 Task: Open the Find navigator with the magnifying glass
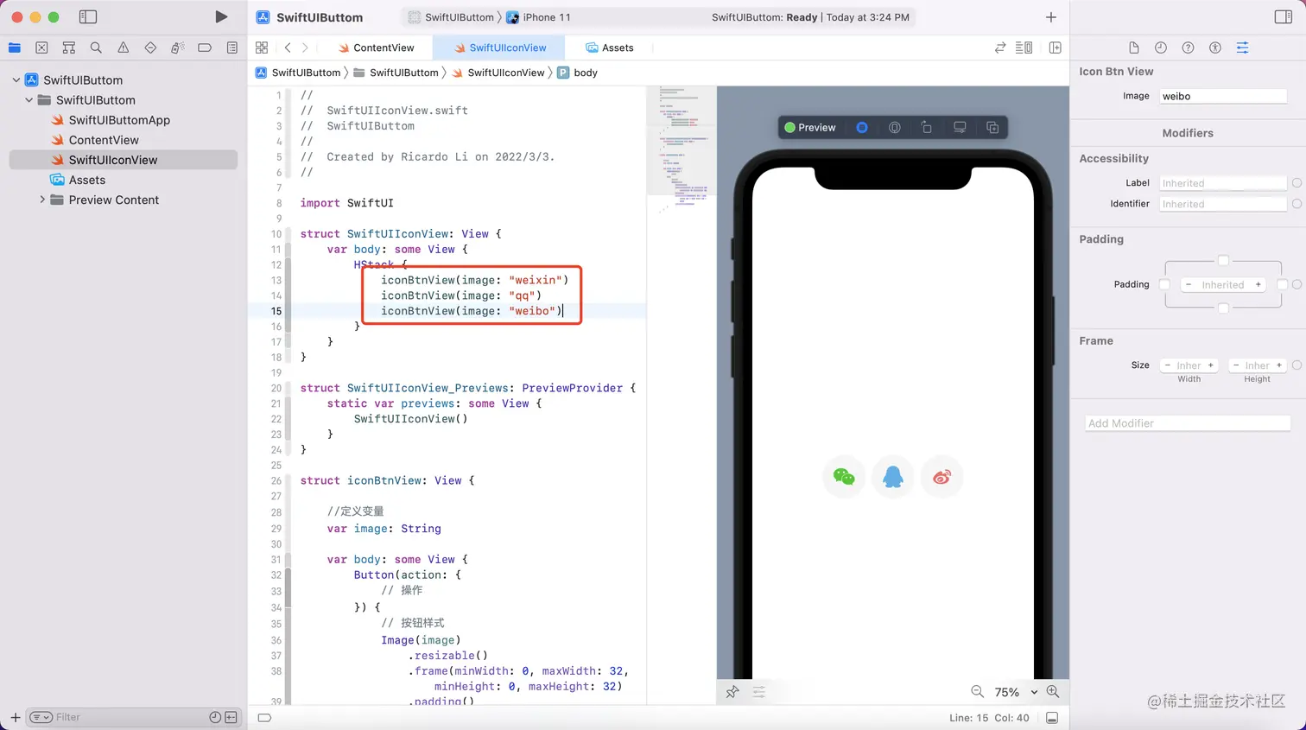click(x=96, y=48)
